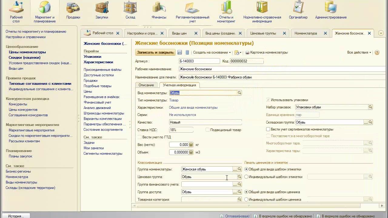Click the magnifier in Складская группа field
The image size is (388, 218).
pyautogui.click(x=370, y=122)
